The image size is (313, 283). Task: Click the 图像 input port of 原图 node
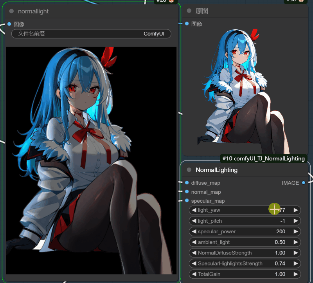coord(187,23)
